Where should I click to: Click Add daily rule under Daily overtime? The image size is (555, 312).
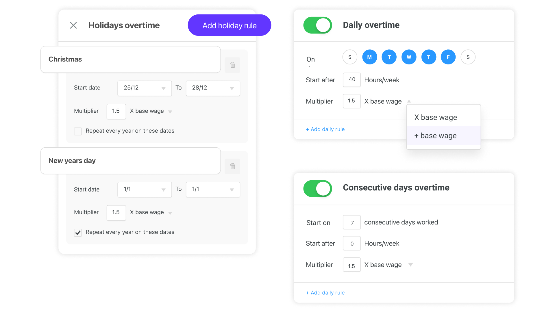325,129
